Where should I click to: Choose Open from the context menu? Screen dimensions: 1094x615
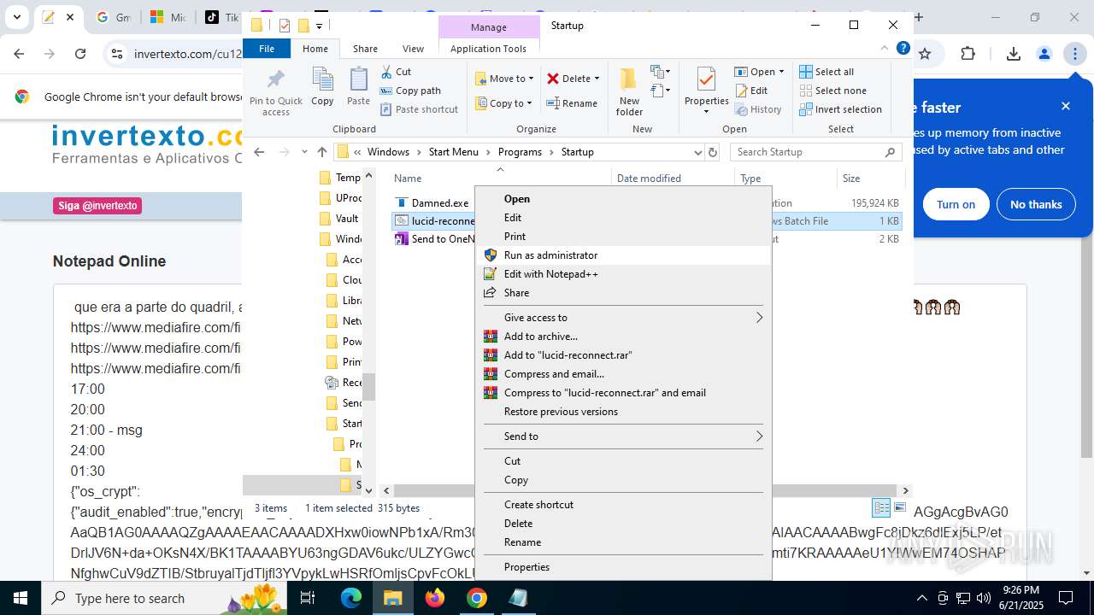tap(624, 199)
